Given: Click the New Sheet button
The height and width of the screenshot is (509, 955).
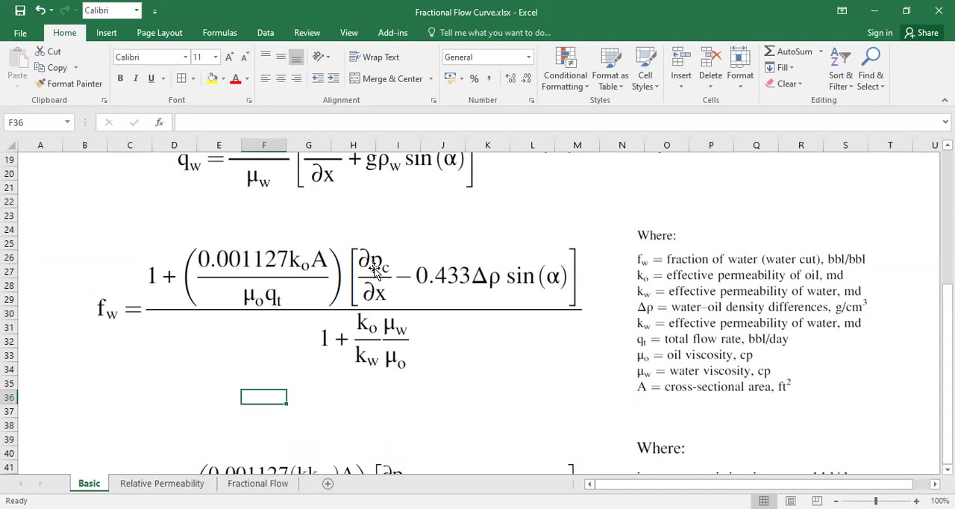Looking at the screenshot, I should (x=327, y=484).
